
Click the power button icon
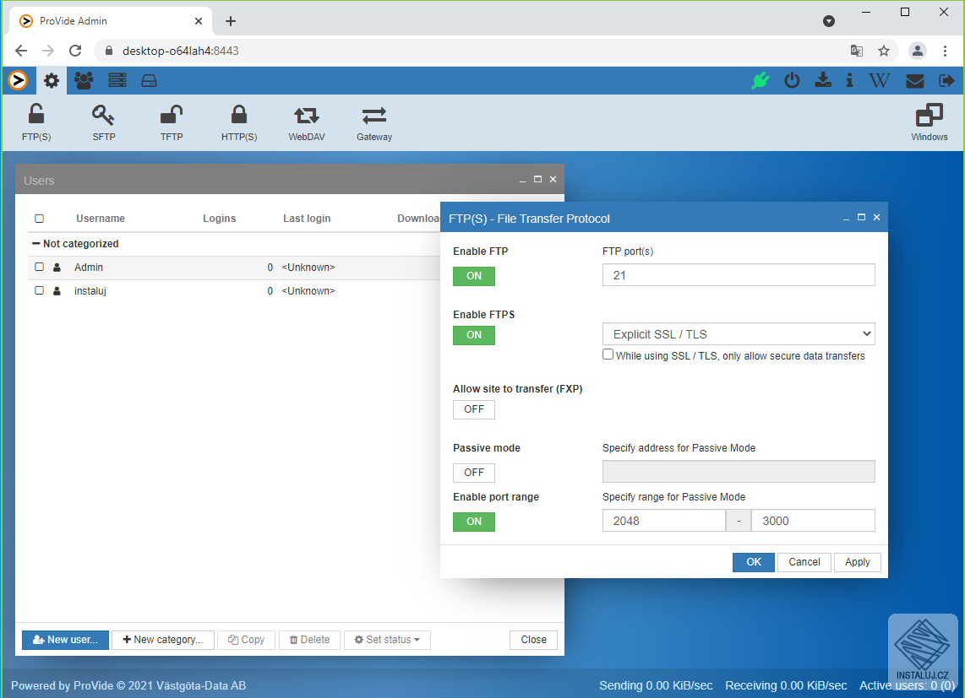tap(792, 80)
